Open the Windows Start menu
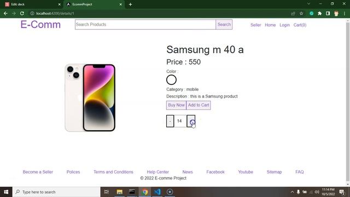 [x=6, y=192]
